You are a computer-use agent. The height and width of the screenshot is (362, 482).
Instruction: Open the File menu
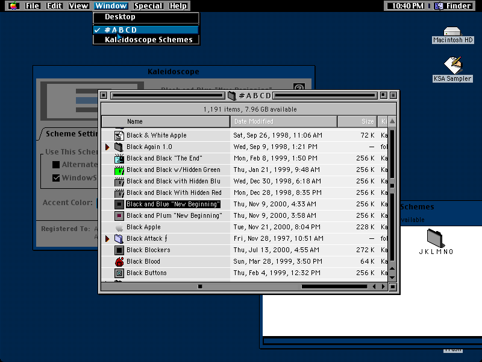pos(32,6)
